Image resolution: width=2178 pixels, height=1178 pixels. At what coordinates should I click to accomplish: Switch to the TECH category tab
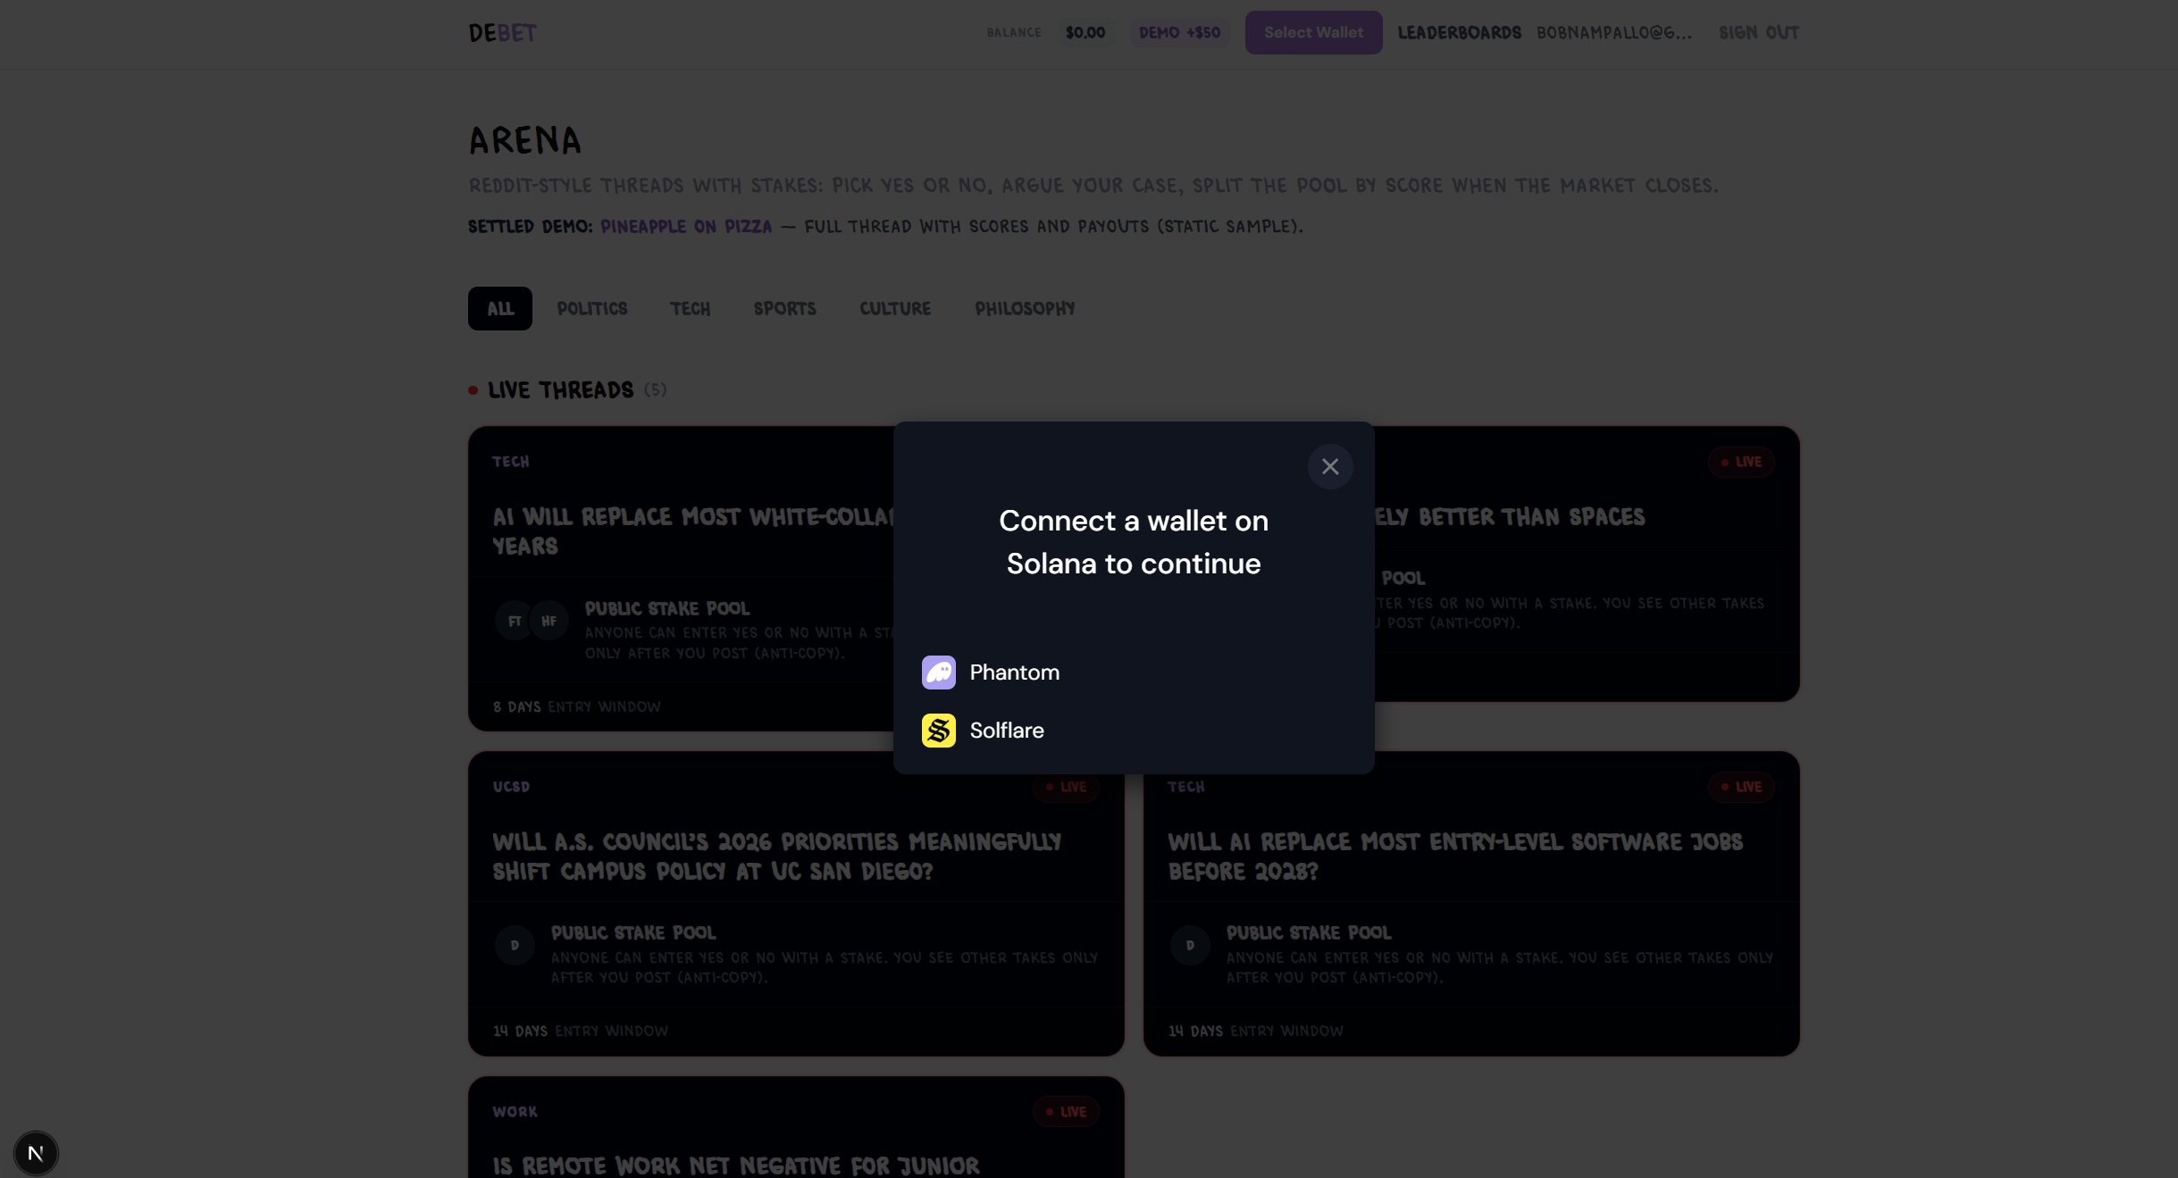point(690,309)
